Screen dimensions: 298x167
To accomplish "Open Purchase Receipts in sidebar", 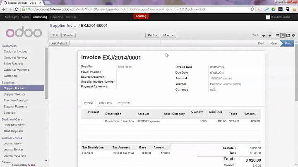I will point(16,100).
